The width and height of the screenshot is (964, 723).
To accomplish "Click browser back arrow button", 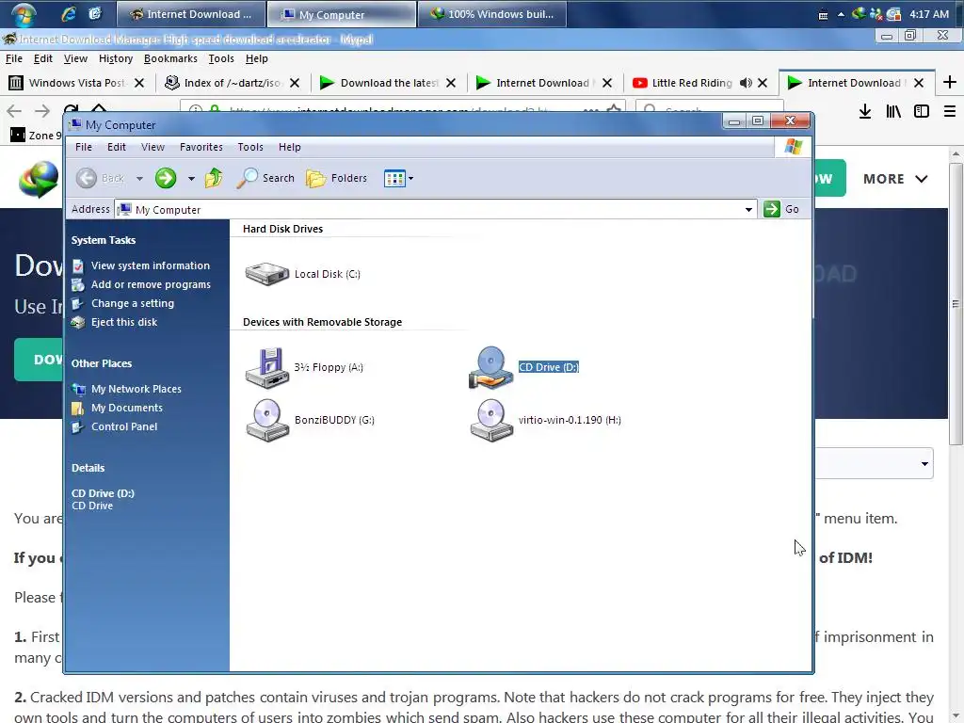I will 14,111.
